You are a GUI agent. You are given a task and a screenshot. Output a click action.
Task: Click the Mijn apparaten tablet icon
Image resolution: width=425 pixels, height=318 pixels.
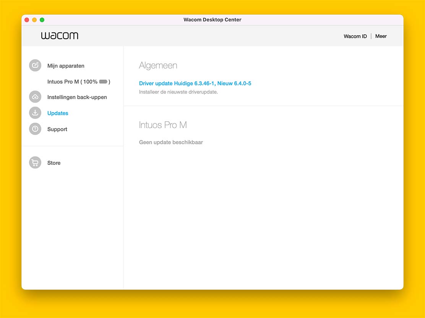[35, 65]
